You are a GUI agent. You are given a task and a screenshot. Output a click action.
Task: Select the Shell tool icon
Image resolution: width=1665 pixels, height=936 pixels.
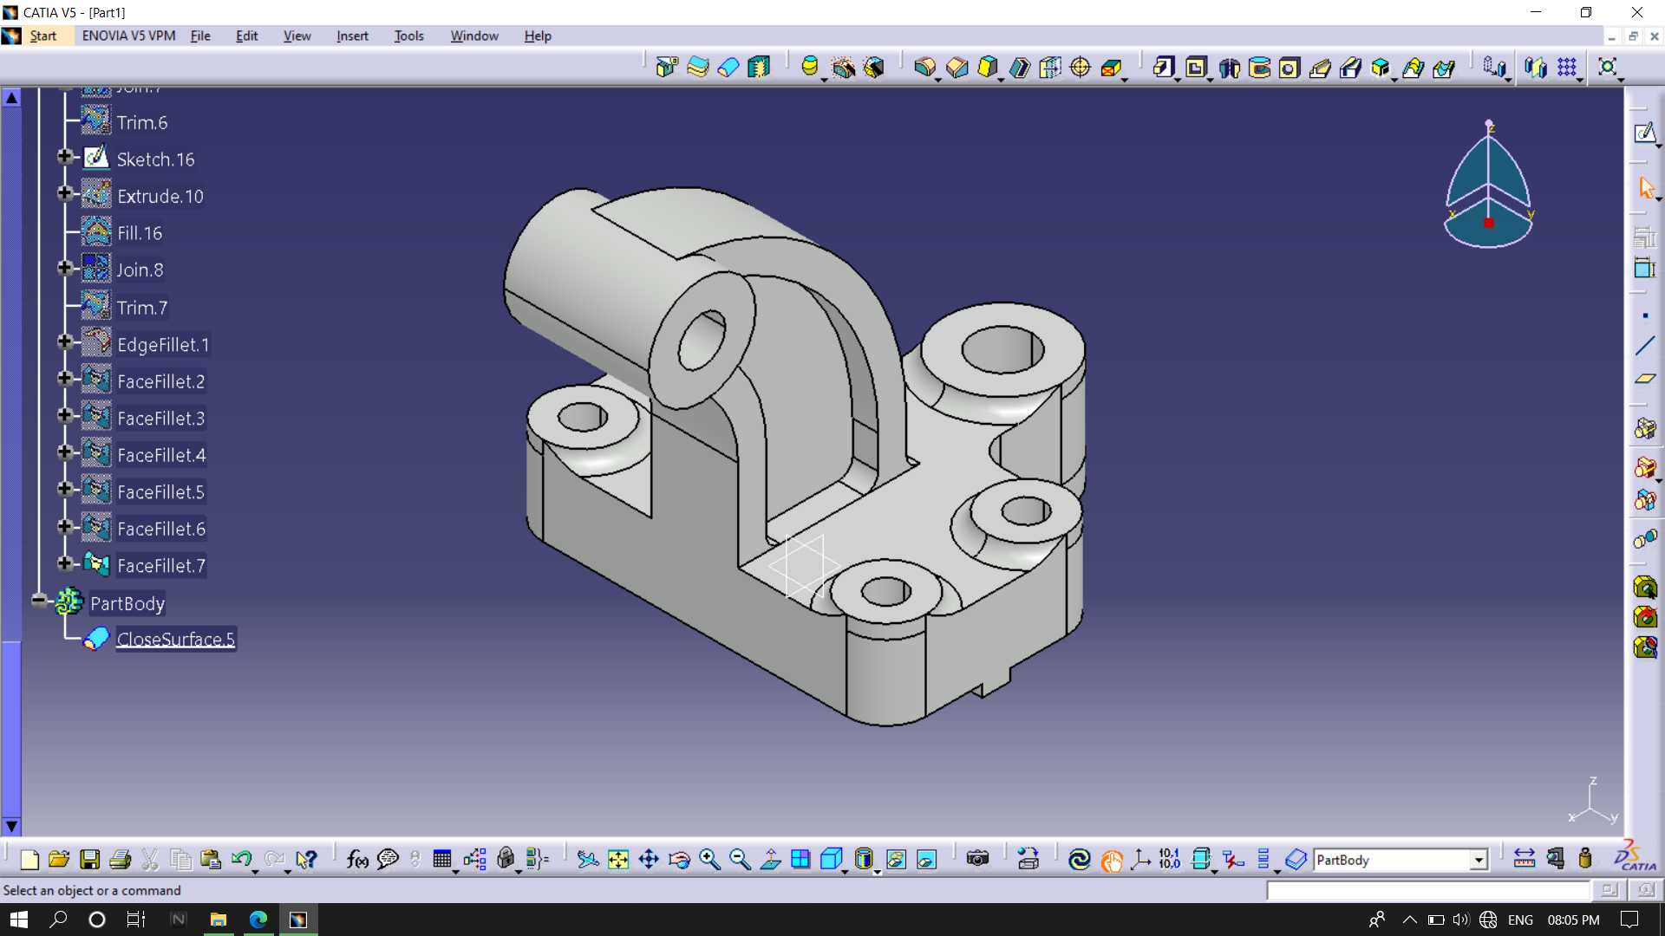click(x=1020, y=67)
